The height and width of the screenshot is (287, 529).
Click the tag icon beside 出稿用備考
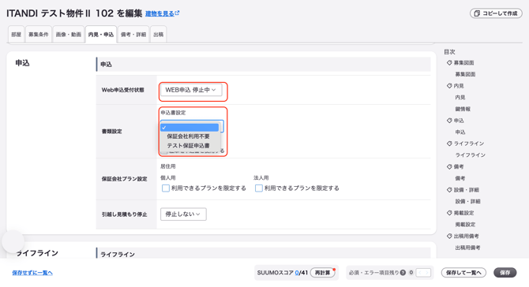coord(449,236)
